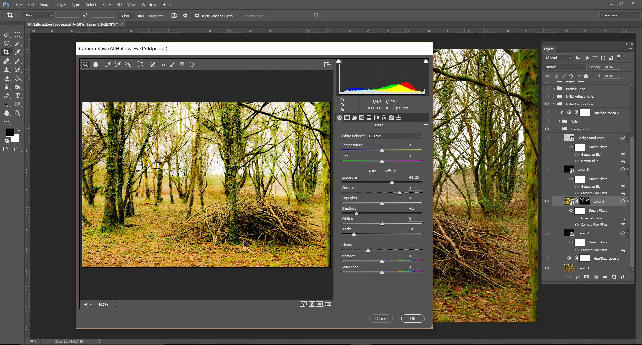
Task: Click the Layer 3 thumbnail
Action: [x=568, y=169]
